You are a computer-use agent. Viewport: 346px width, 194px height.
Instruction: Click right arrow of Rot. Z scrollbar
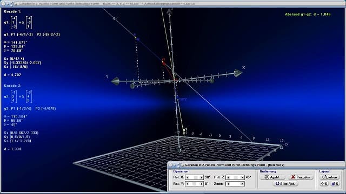click(x=242, y=177)
